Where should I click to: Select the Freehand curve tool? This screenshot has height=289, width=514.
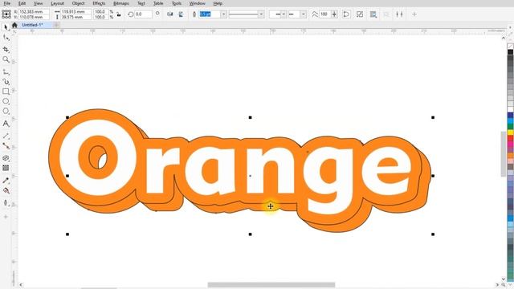click(6, 71)
